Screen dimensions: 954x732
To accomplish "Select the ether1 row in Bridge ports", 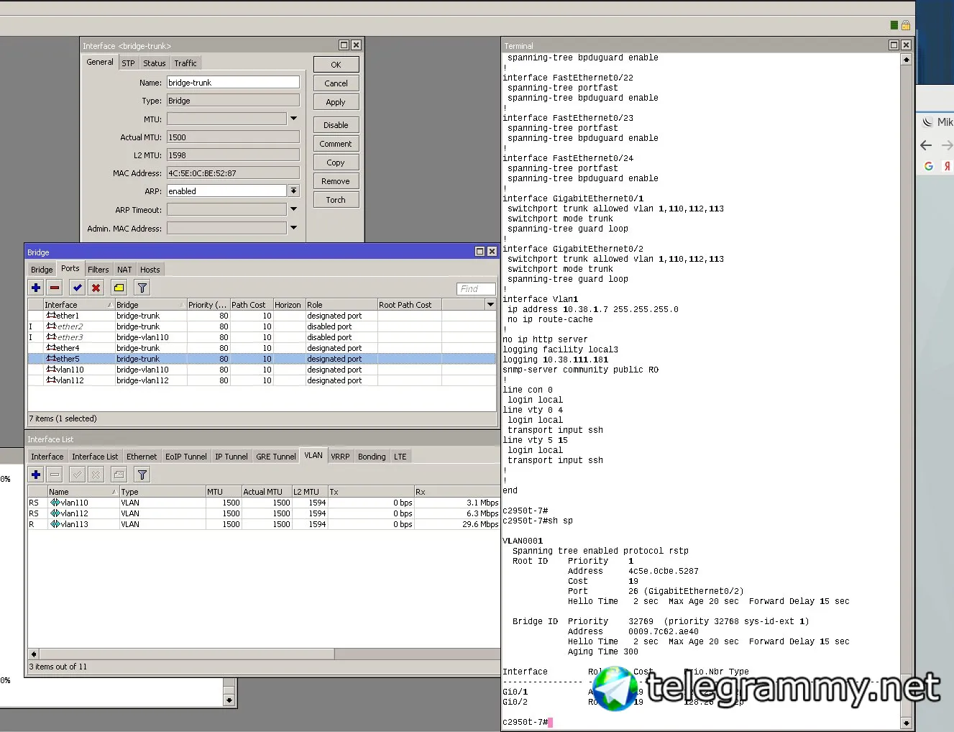I will [x=262, y=316].
